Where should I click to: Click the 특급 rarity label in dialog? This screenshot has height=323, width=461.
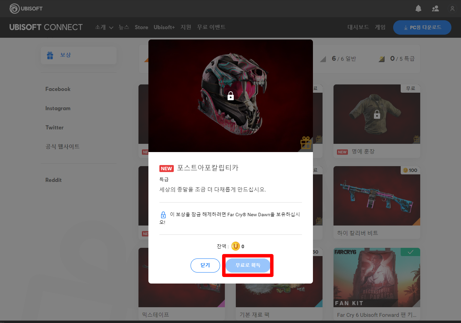[164, 179]
